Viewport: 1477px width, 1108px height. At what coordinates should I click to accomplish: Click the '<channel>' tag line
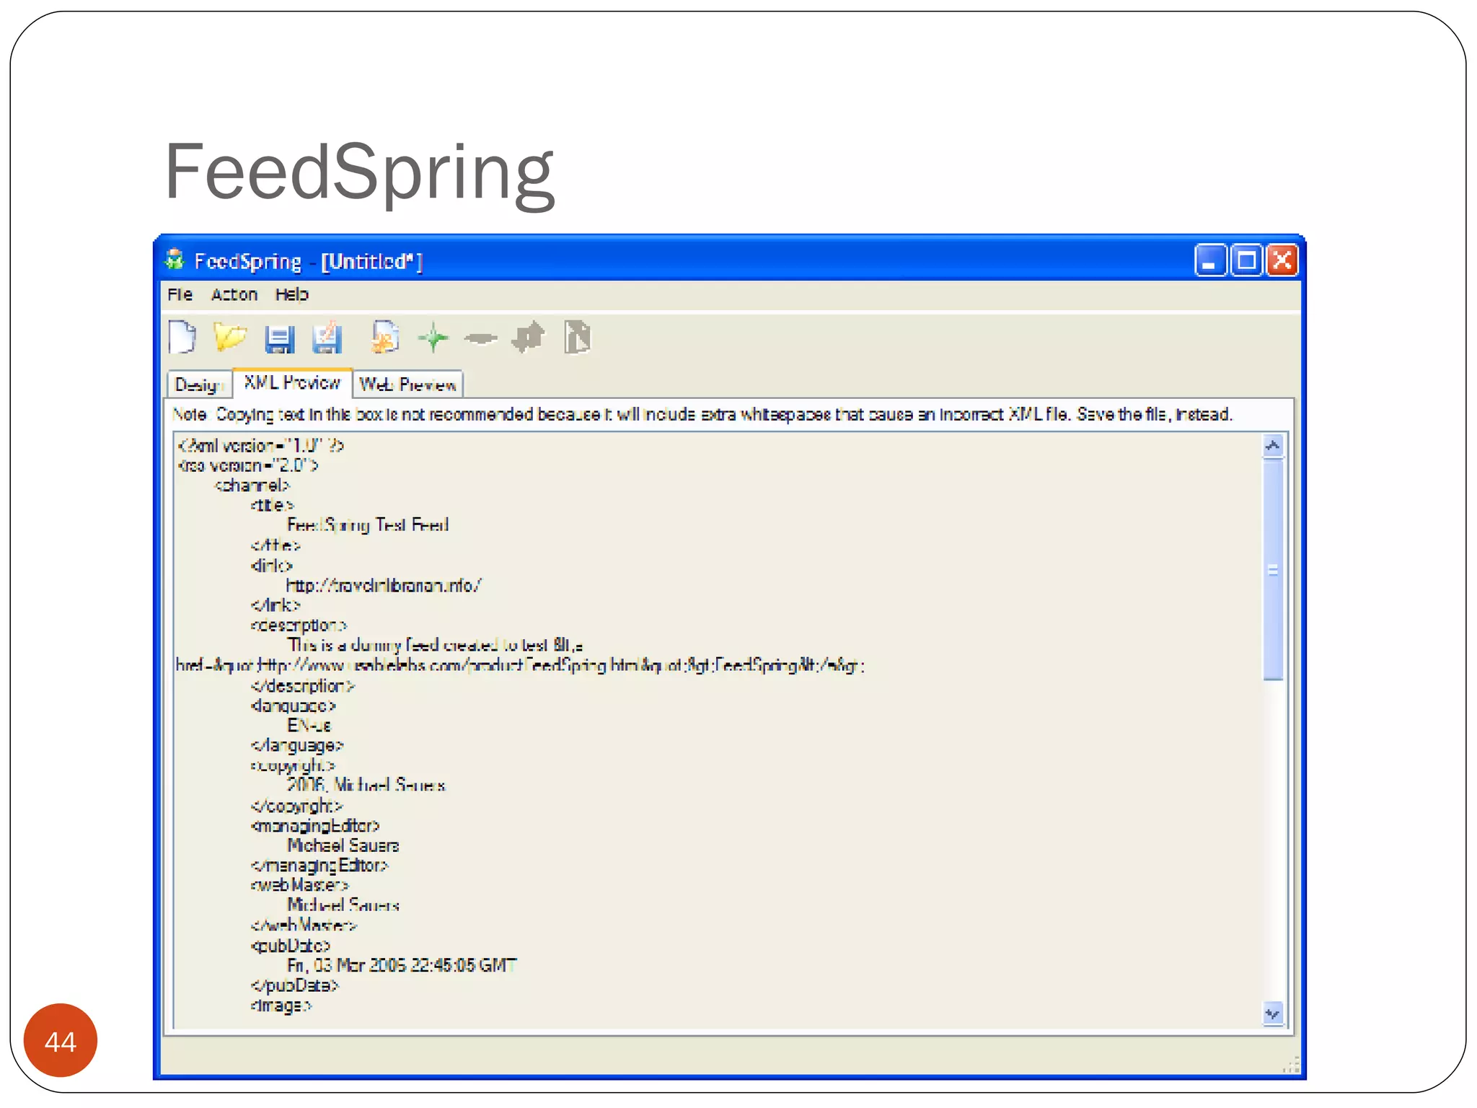[x=252, y=485]
